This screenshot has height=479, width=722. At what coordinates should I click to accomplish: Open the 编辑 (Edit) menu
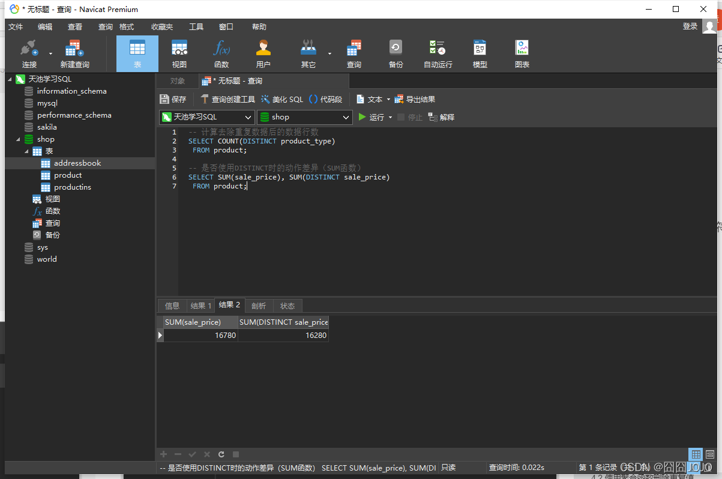point(45,26)
